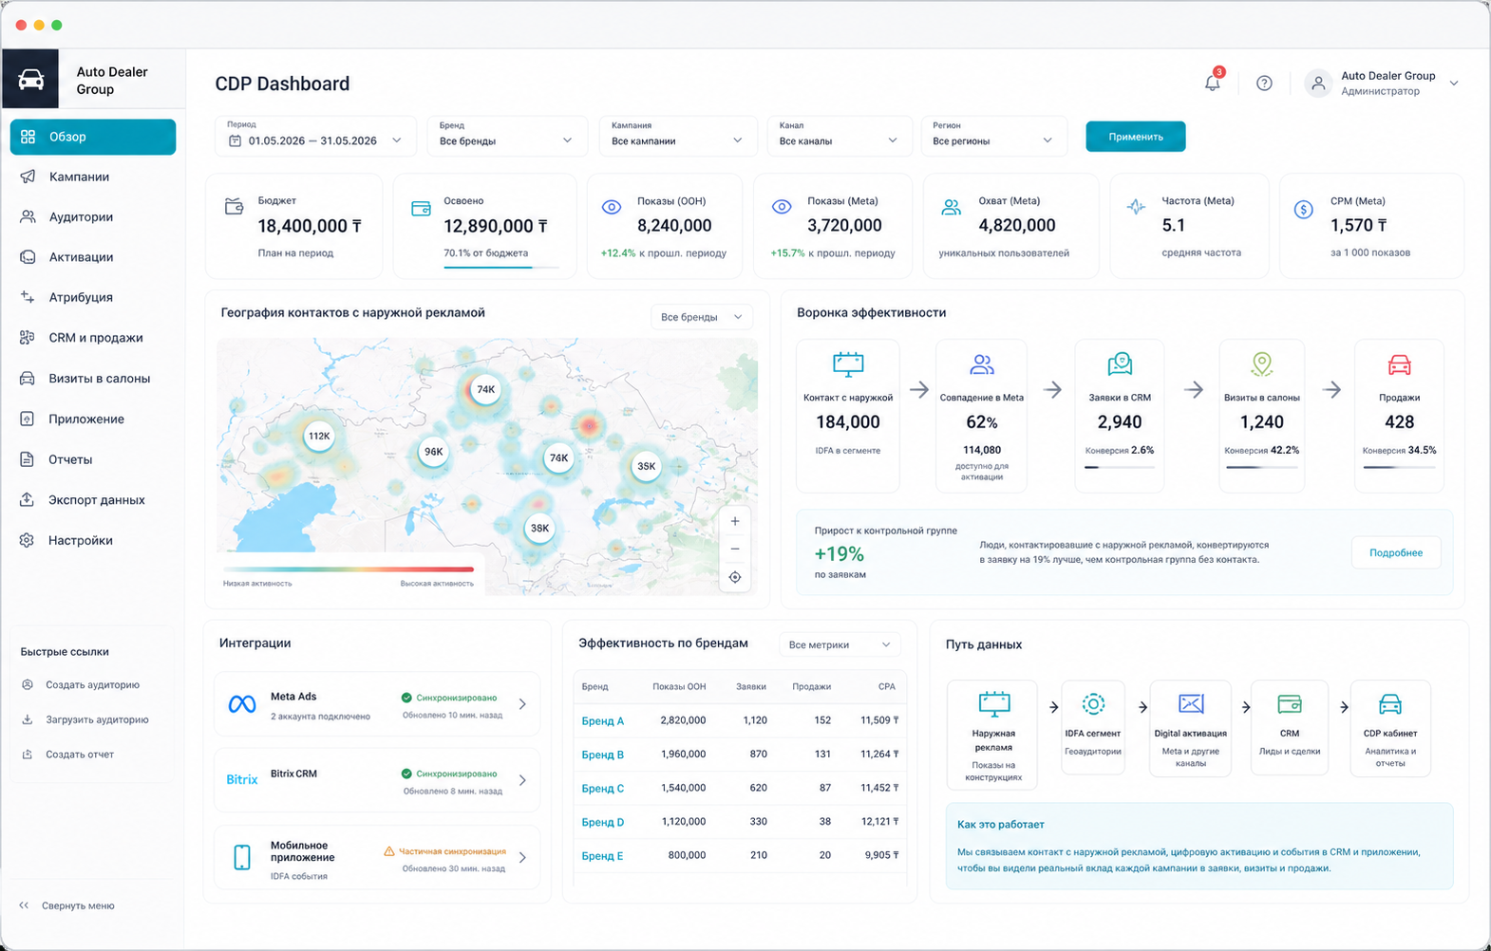Expand the Мобильное приложение integration row
The width and height of the screenshot is (1491, 951).
pos(377,857)
